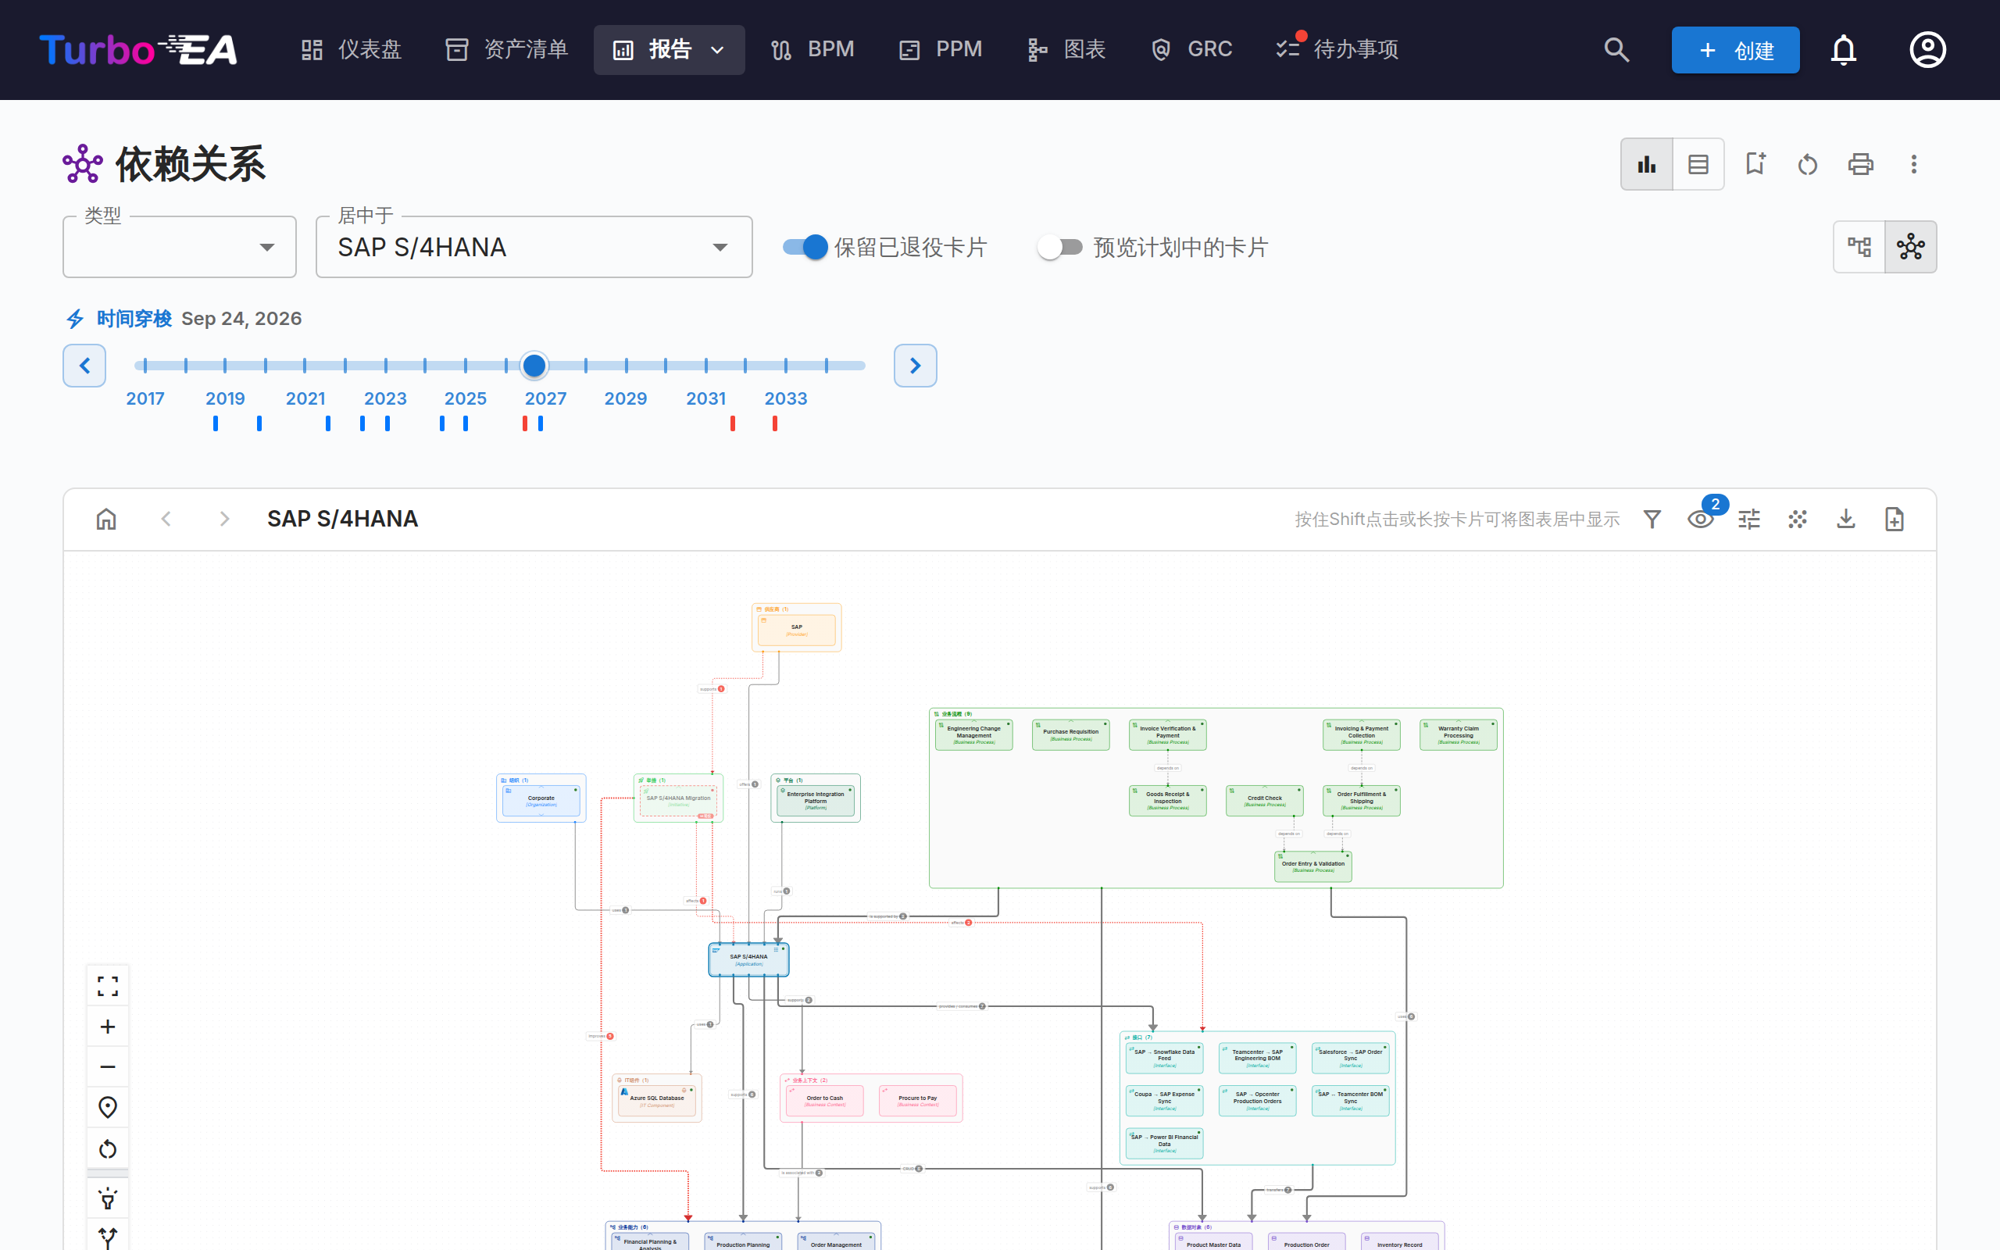Zoom out of the diagram
This screenshot has width=2000, height=1250.
(108, 1066)
